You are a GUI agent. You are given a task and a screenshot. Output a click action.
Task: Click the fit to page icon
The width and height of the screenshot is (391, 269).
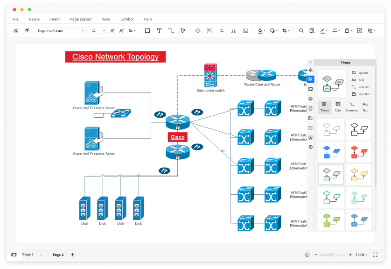coord(360,31)
